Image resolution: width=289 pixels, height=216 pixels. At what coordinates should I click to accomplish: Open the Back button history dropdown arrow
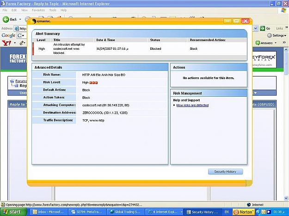click(x=20, y=19)
